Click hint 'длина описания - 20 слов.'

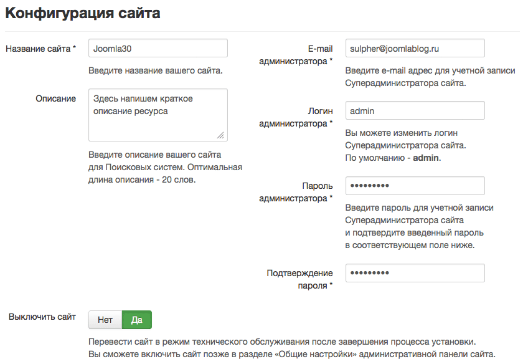[142, 180]
